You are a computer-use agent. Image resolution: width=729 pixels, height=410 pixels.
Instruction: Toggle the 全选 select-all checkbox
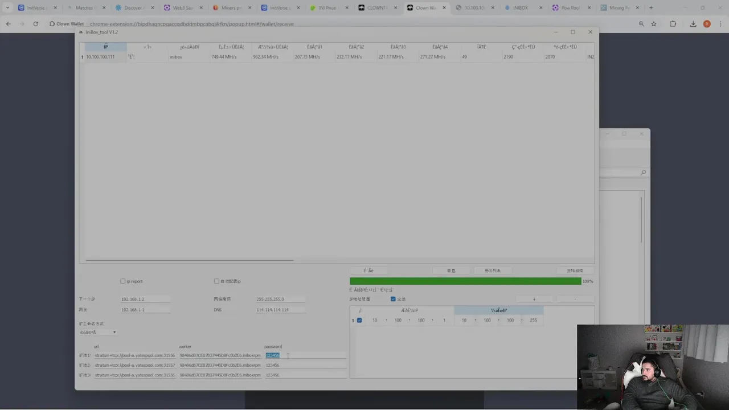(393, 299)
